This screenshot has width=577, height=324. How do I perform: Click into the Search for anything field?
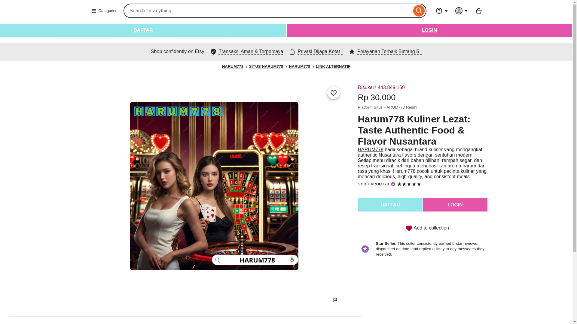tap(268, 11)
